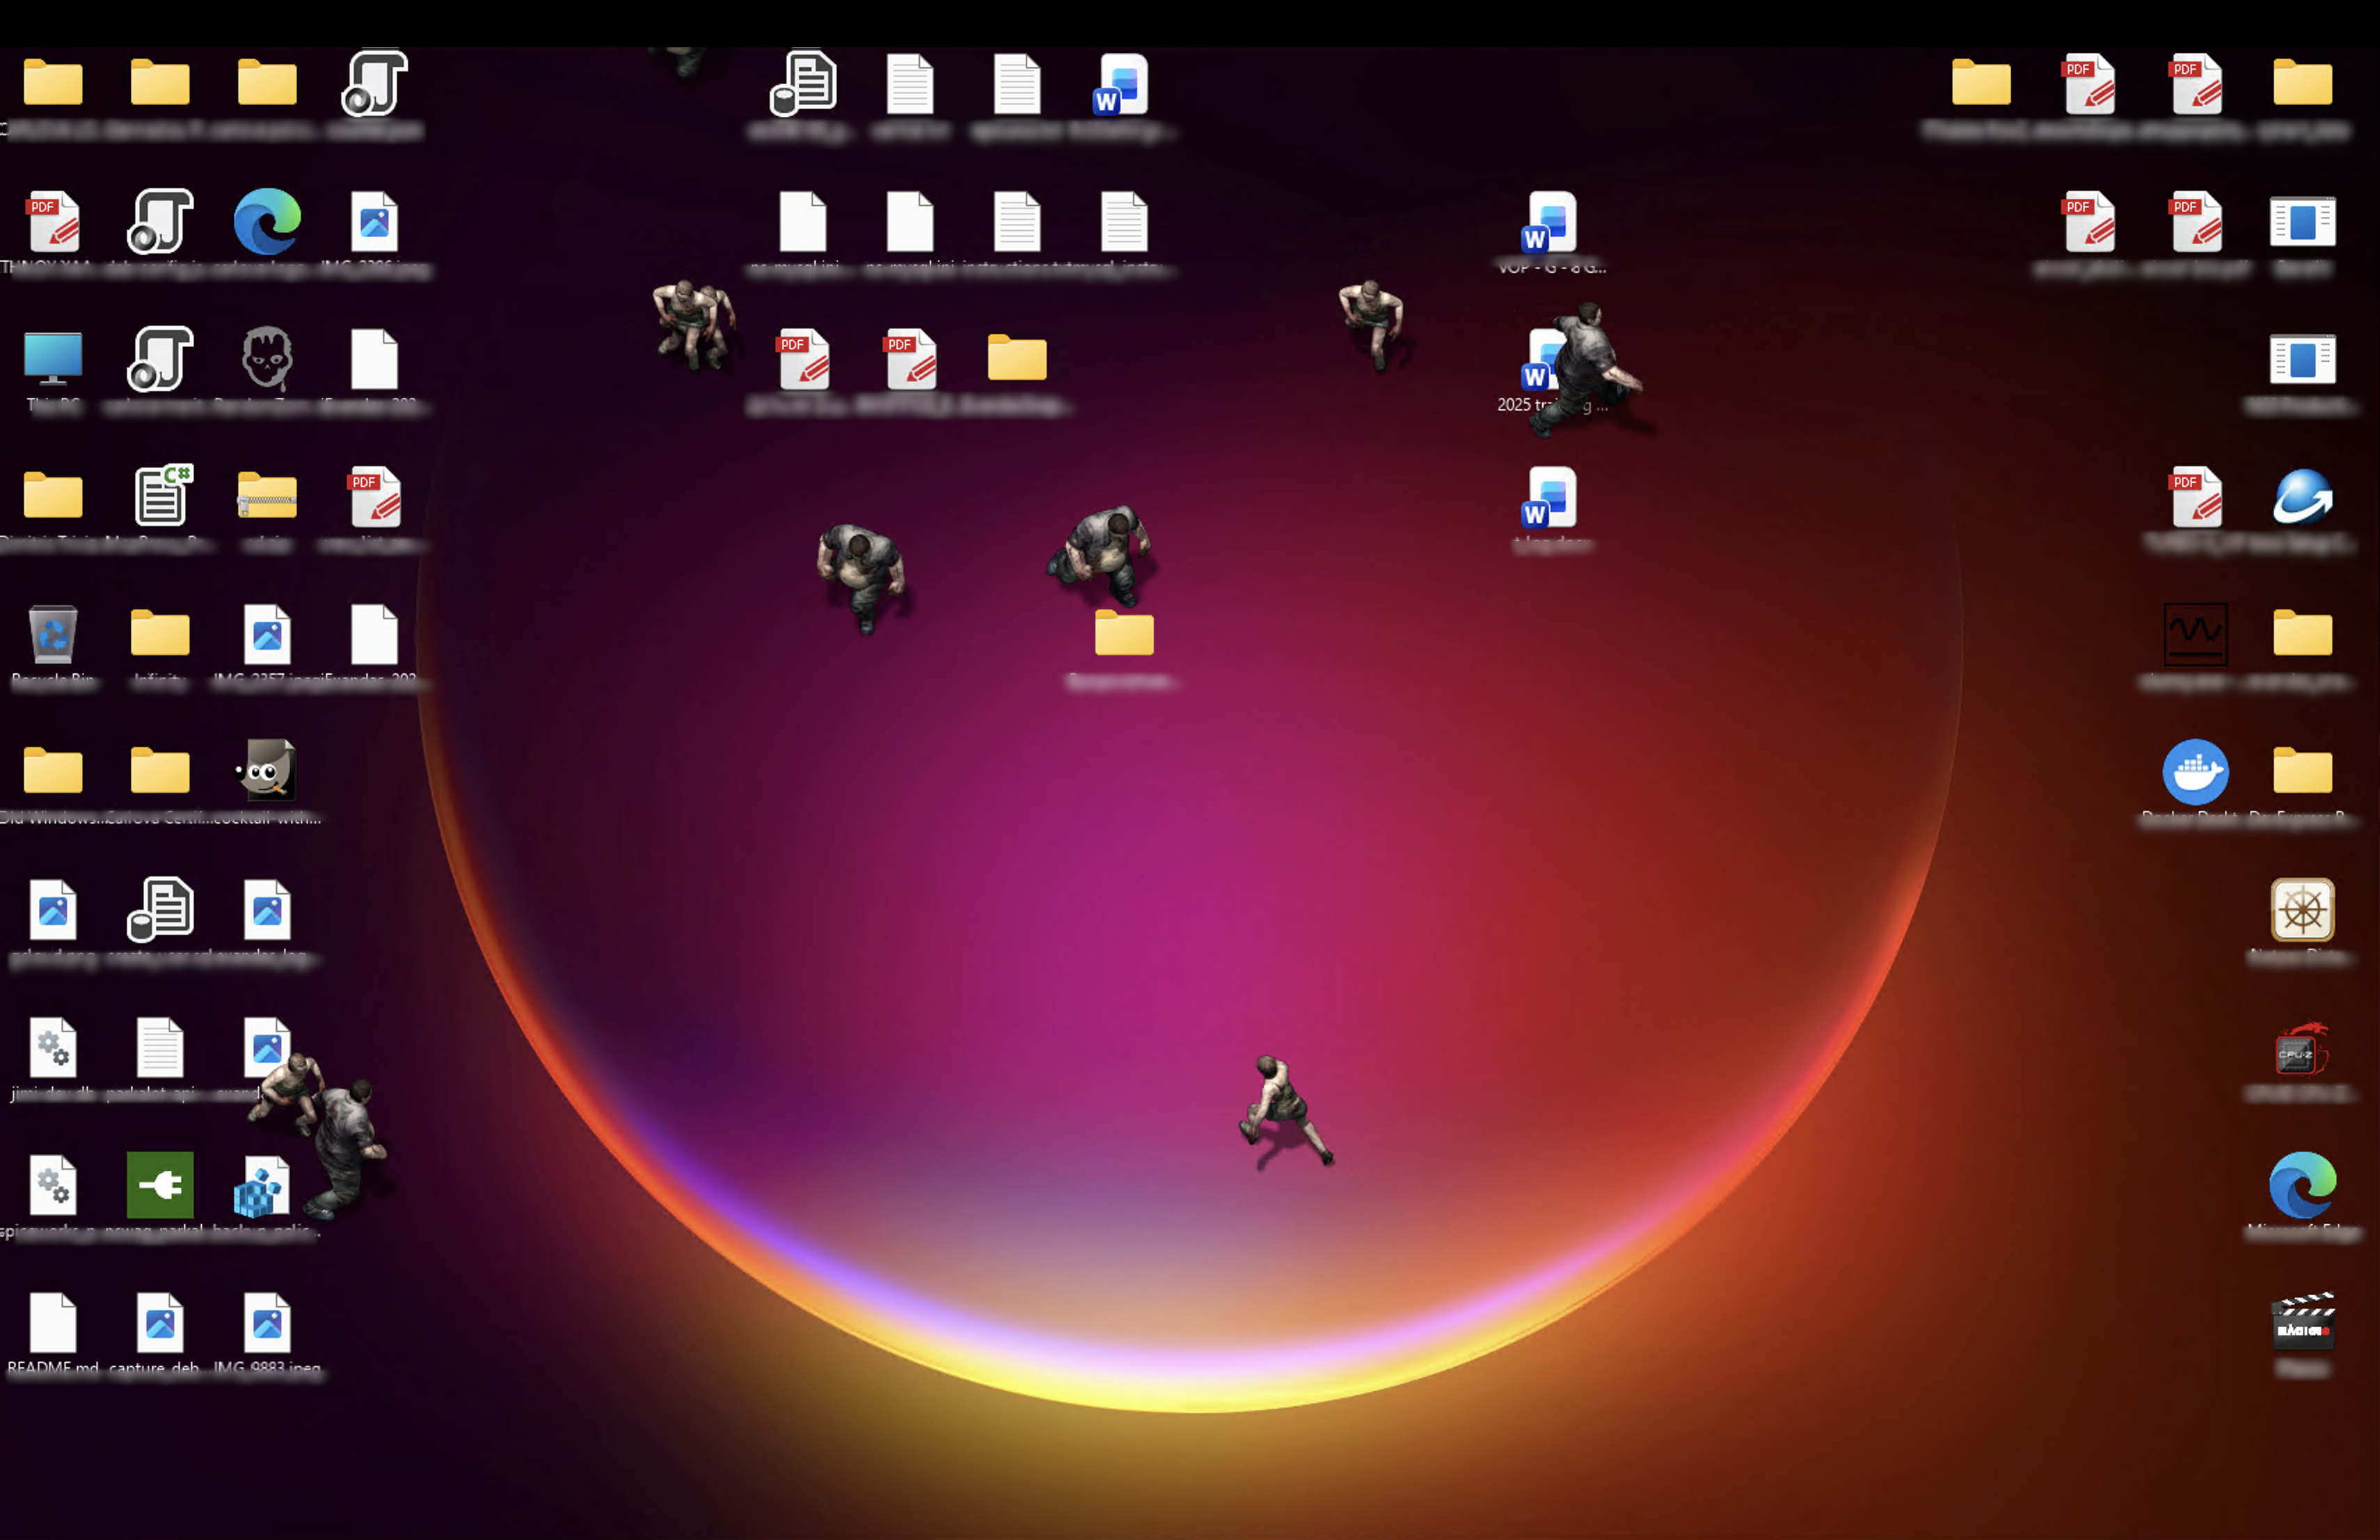Select the PDF next to the zipped folder
This screenshot has width=2380, height=1540.
[374, 497]
